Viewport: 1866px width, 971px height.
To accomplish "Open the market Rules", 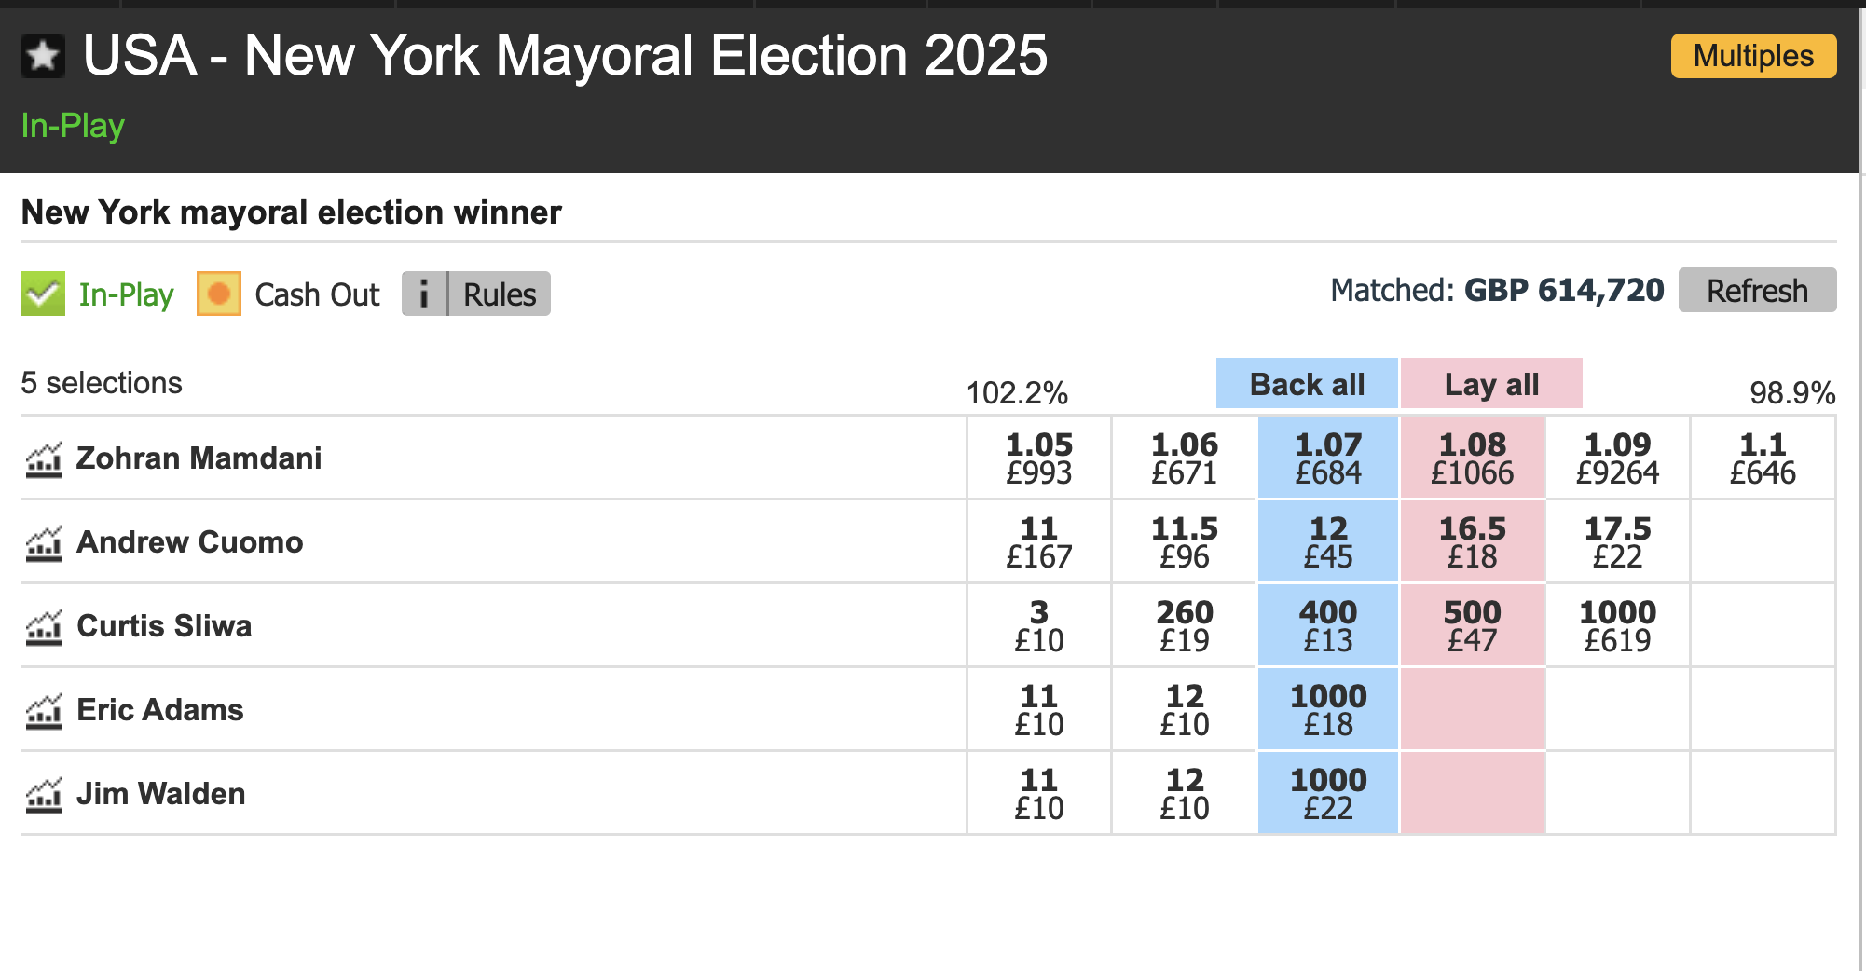I will click(500, 294).
